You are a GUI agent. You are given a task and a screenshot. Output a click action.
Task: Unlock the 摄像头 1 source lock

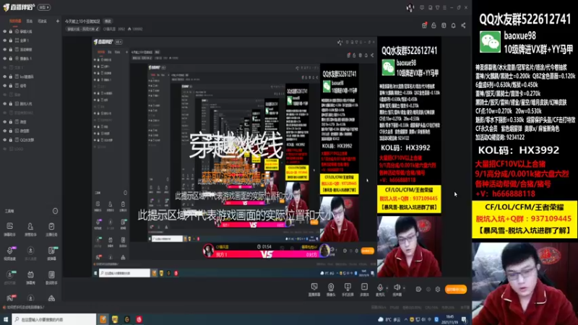click(11, 58)
